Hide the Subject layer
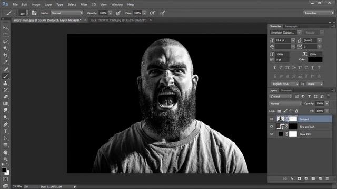The image size is (337, 189). point(272,119)
